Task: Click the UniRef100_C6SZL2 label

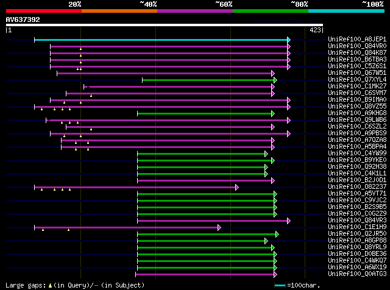Action: (x=357, y=127)
